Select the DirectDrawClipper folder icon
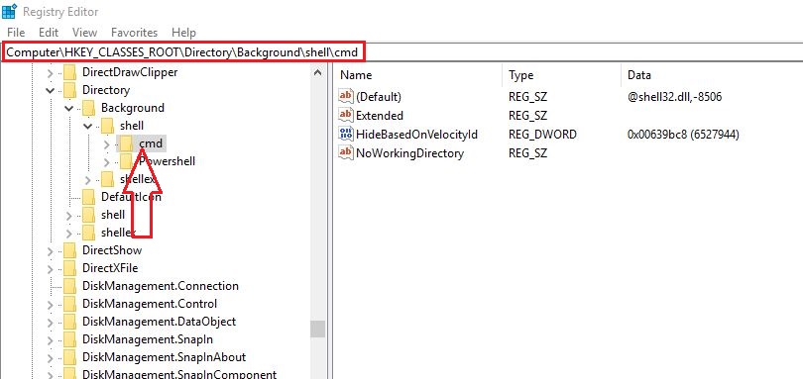Image resolution: width=803 pixels, height=379 pixels. [x=69, y=72]
